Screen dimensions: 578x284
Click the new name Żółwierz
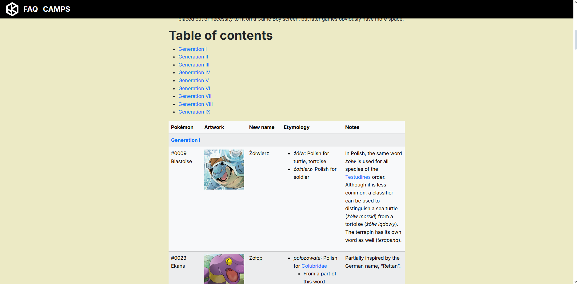[259, 153]
